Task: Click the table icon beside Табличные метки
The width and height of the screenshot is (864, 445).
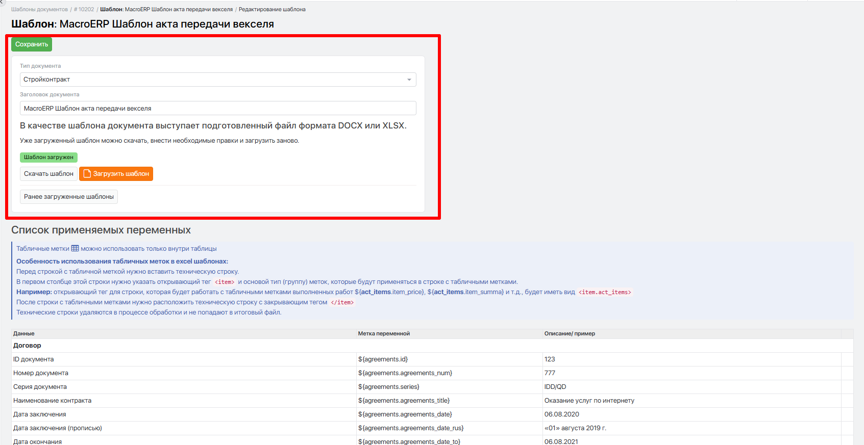Action: click(75, 249)
